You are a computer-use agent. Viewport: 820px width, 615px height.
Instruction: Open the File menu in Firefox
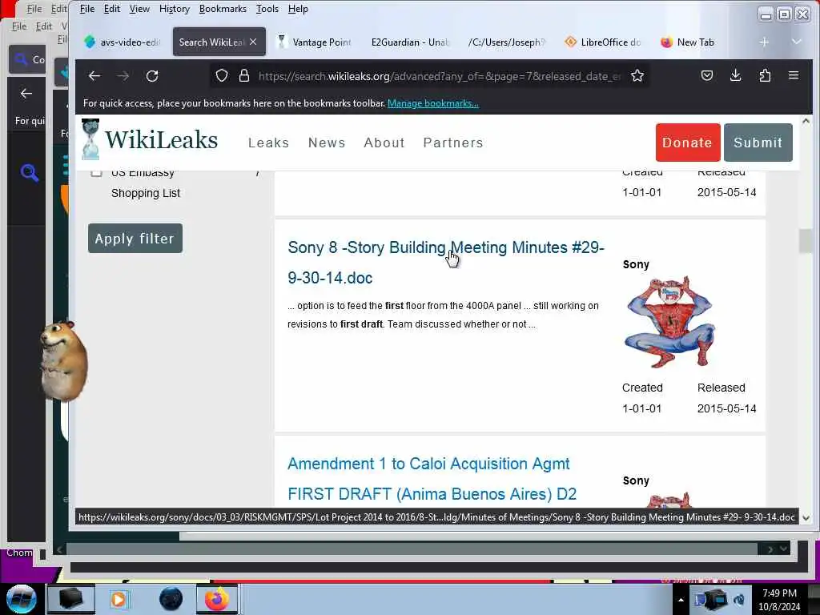tap(86, 9)
